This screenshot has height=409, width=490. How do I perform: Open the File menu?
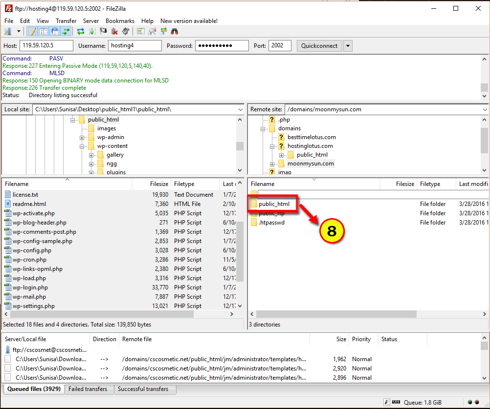pyautogui.click(x=9, y=21)
